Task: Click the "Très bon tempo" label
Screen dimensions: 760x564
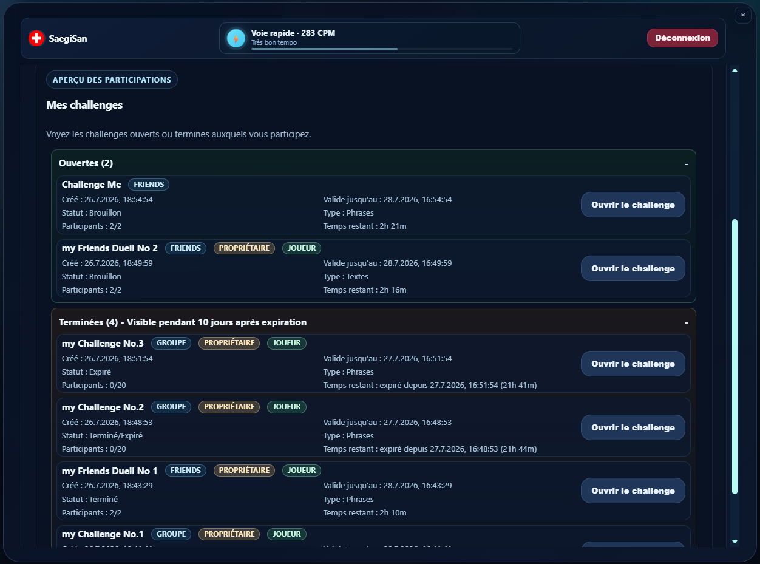Action: tap(274, 42)
